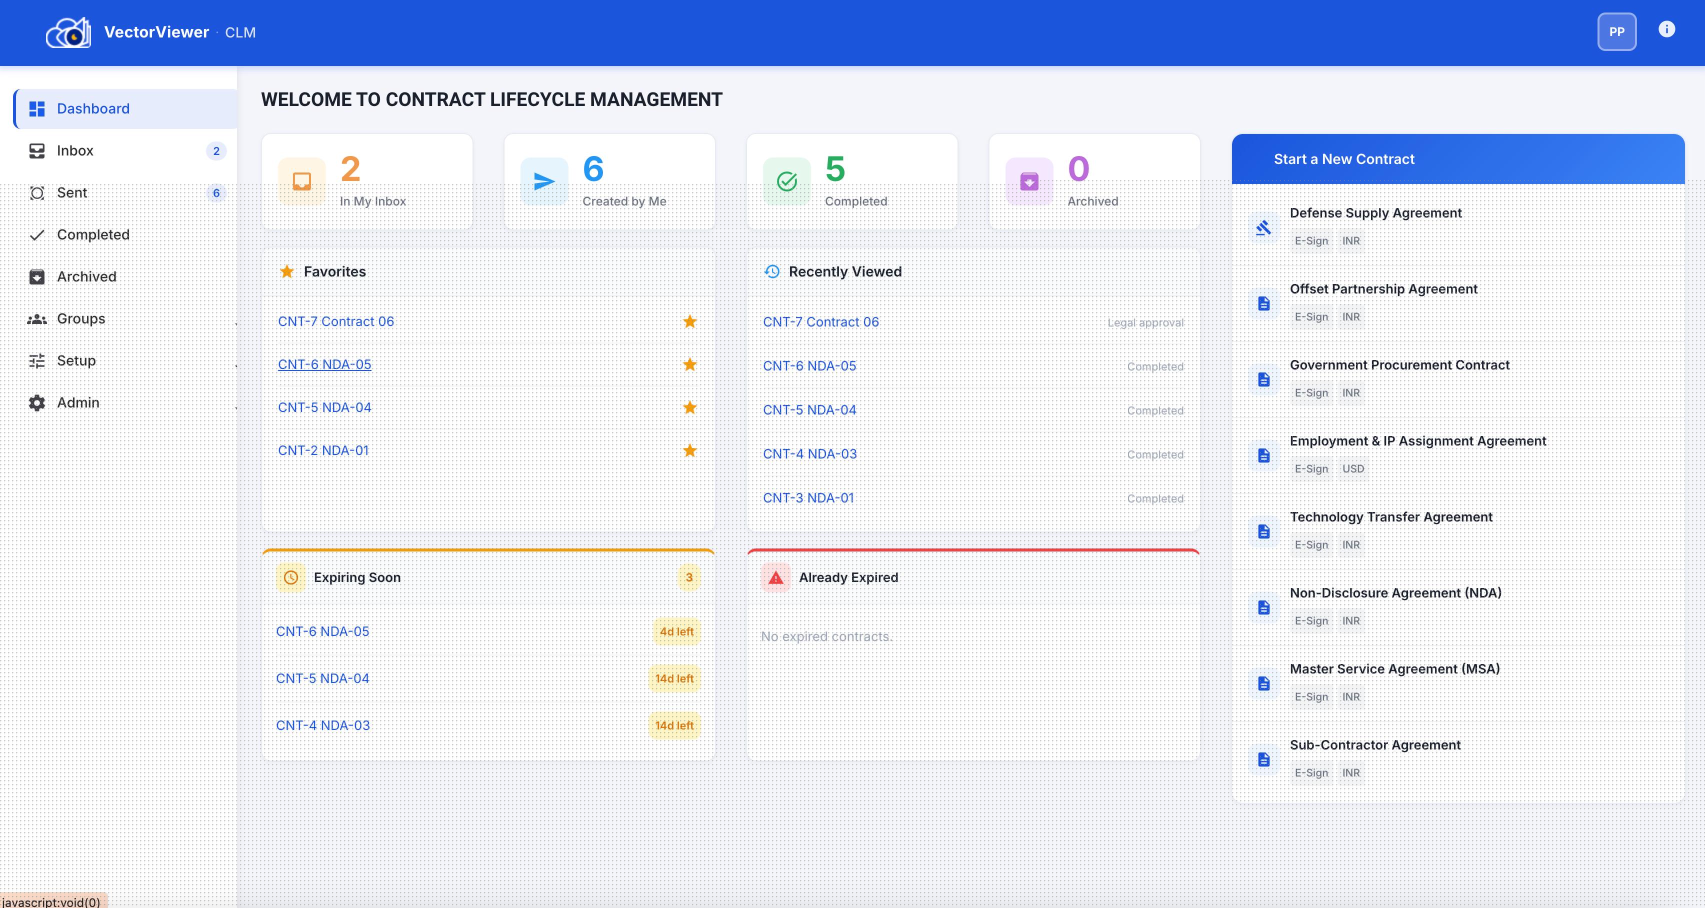Start an Employment & IP Assignment Agreement
Screen dimensions: 1705x908
[1417, 441]
